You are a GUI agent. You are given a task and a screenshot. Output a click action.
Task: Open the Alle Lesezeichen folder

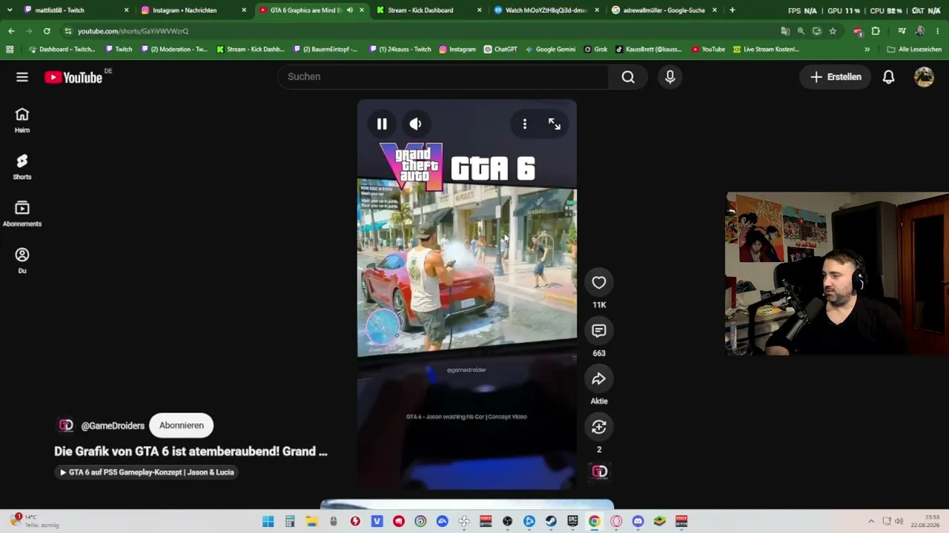[x=914, y=50]
